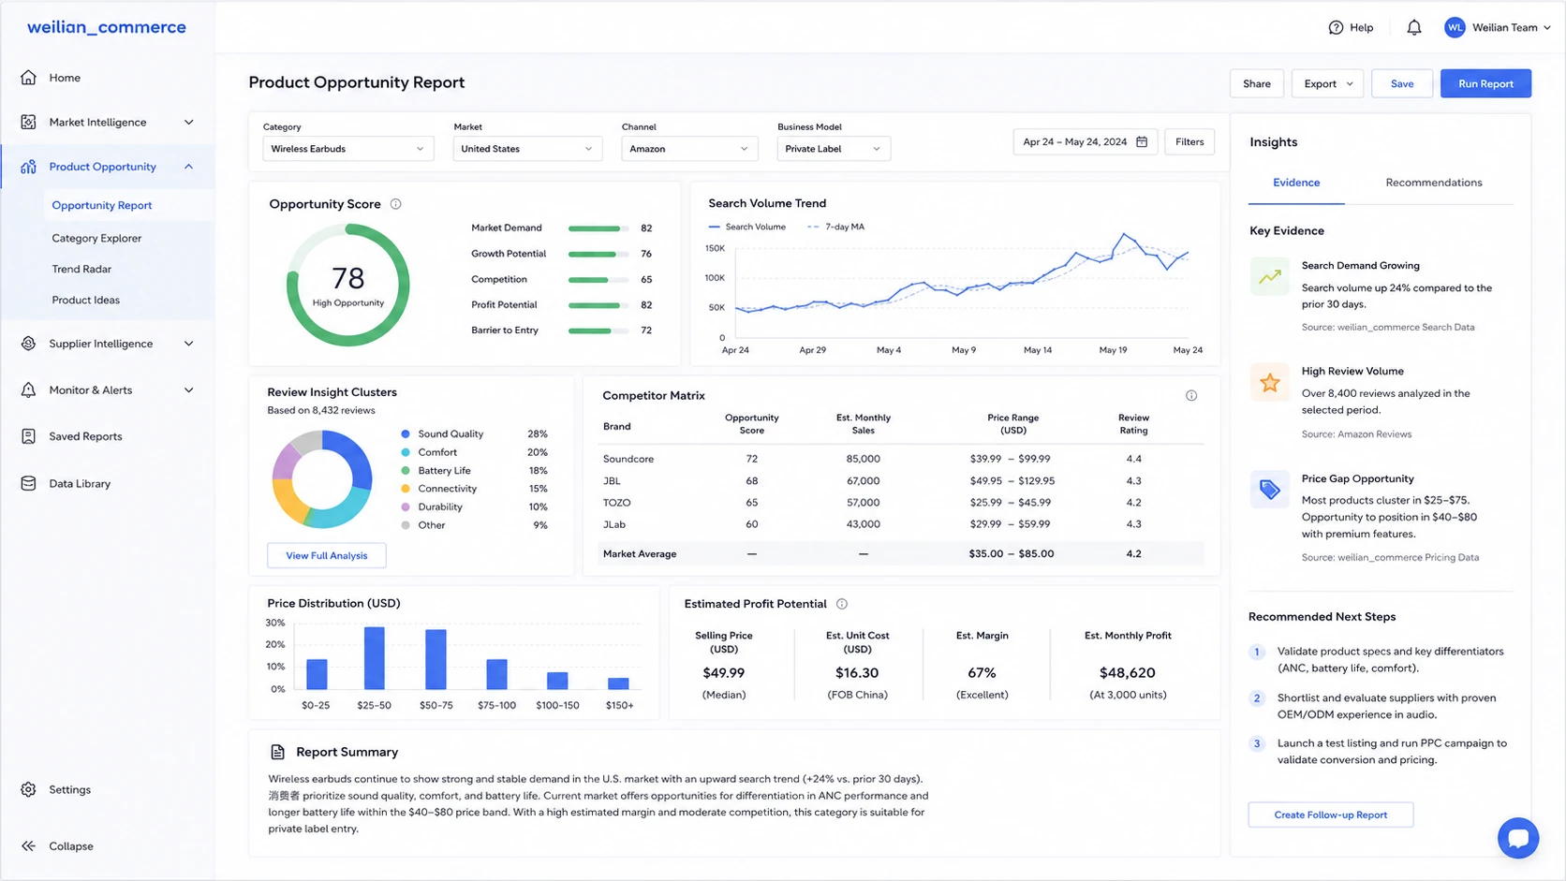Click the Home icon in sidebar
This screenshot has width=1566, height=881.
tap(28, 78)
